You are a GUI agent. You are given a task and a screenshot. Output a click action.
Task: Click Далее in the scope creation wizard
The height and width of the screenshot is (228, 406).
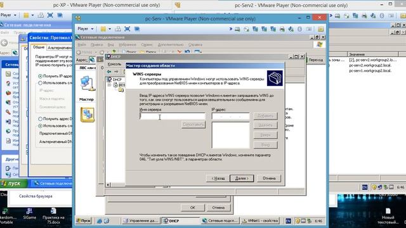click(242, 179)
